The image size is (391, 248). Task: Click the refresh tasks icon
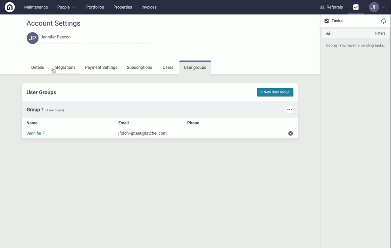point(384,21)
